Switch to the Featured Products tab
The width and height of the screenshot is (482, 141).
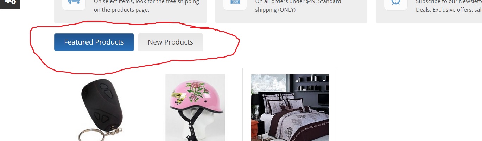point(94,42)
